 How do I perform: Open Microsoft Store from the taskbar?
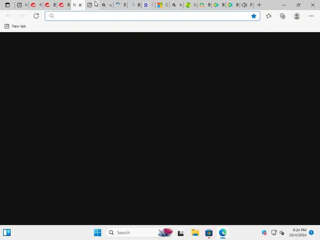[x=209, y=232]
